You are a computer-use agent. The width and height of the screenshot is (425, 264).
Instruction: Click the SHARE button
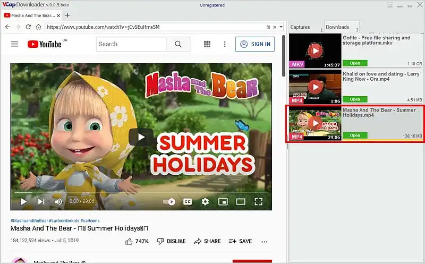click(207, 241)
